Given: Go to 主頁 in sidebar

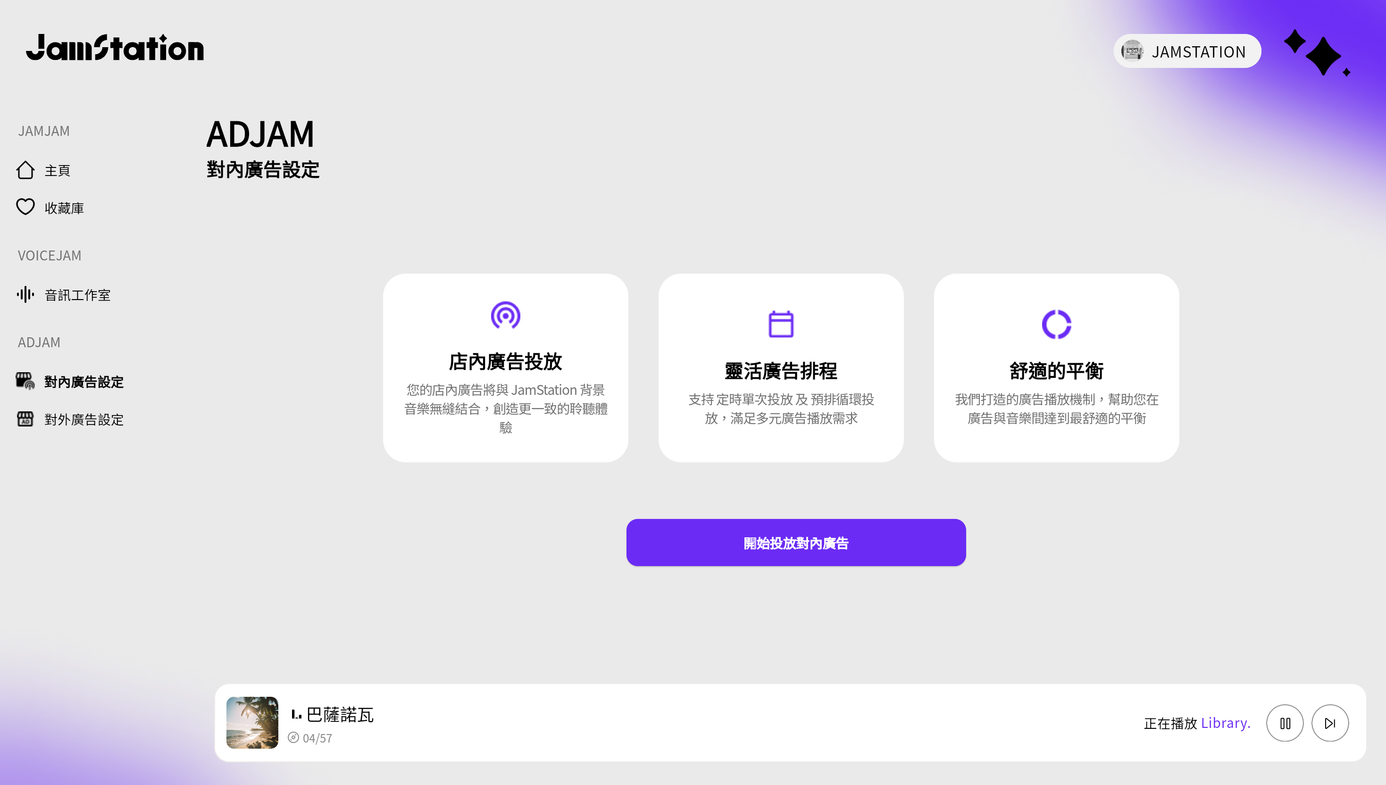Looking at the screenshot, I should 57,170.
